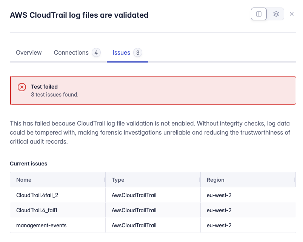Click the Type column resize handle
This screenshot has height=242, width=303.
200,180
